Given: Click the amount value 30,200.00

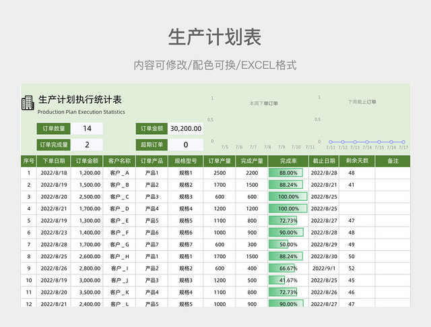Looking at the screenshot, I should [186, 129].
